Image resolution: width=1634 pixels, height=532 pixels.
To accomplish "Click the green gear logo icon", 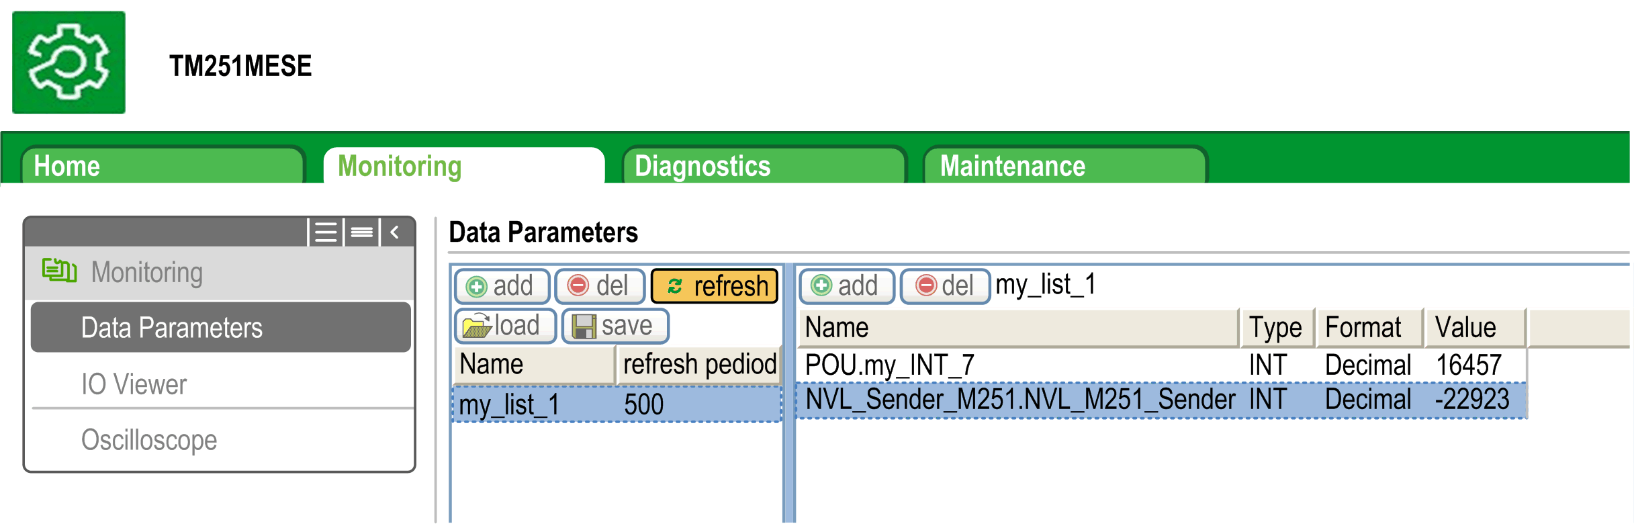I will pyautogui.click(x=69, y=62).
